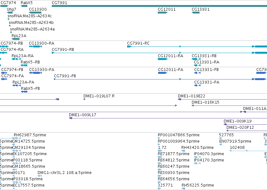Screen dimensions: 267x190
Task: Click the CG7974-PA protein label
Action: point(13,76)
